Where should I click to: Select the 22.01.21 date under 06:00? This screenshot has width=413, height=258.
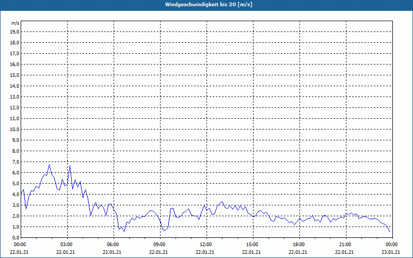[112, 252]
